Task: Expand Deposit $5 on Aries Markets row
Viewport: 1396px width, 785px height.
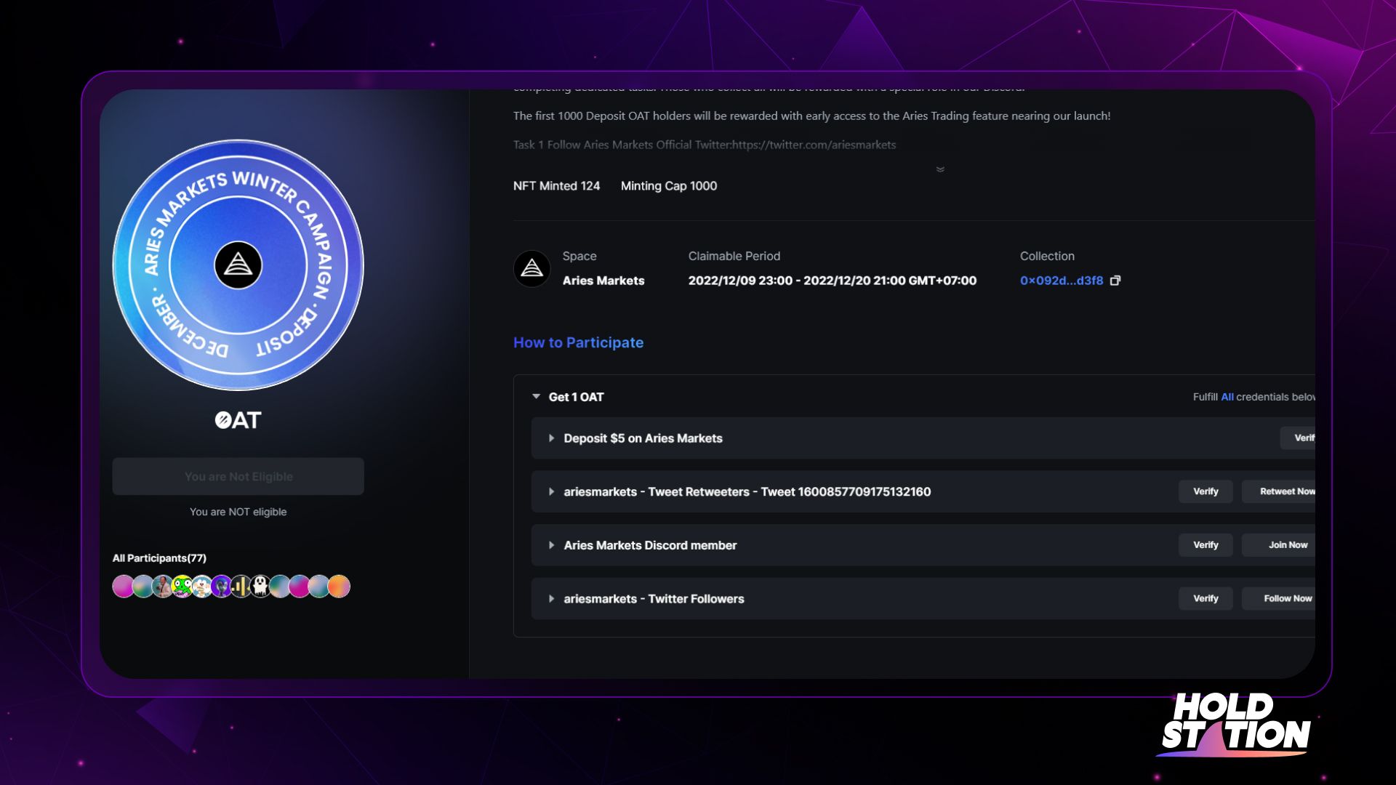Action: click(x=551, y=438)
